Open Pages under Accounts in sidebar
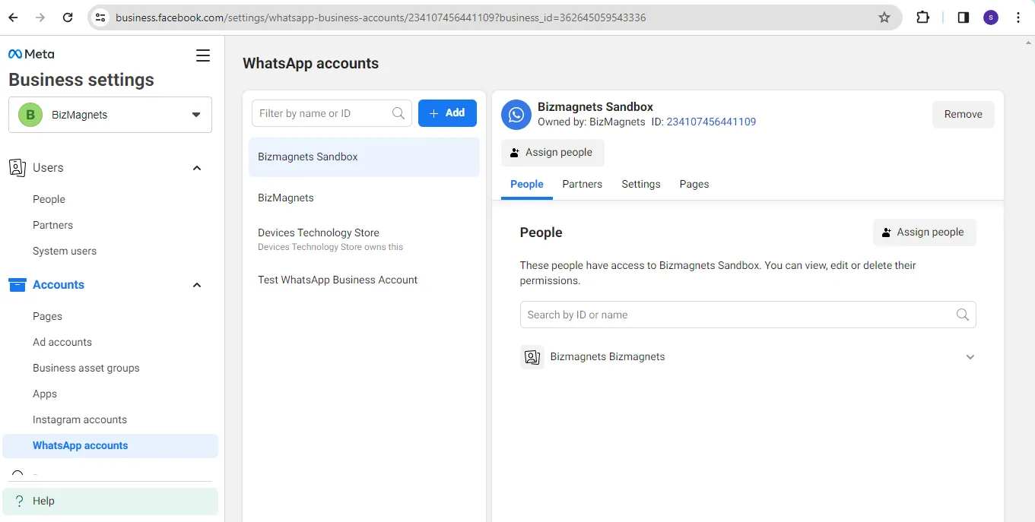Screen dimensions: 1035x522 47,316
